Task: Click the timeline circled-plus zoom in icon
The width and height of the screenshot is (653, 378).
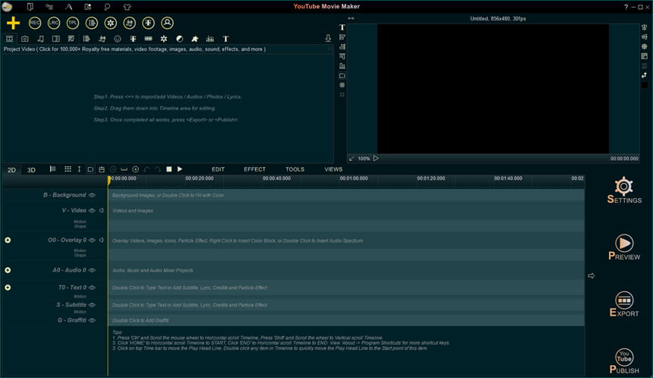Action: [x=135, y=169]
